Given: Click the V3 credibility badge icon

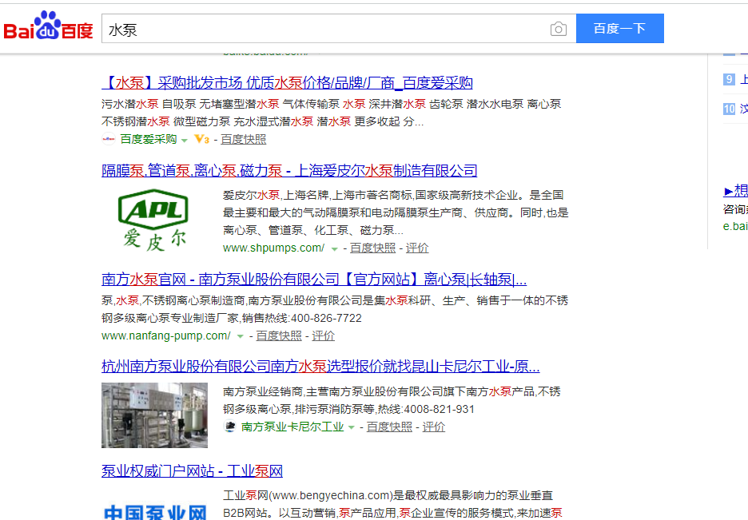Looking at the screenshot, I should click(x=201, y=139).
